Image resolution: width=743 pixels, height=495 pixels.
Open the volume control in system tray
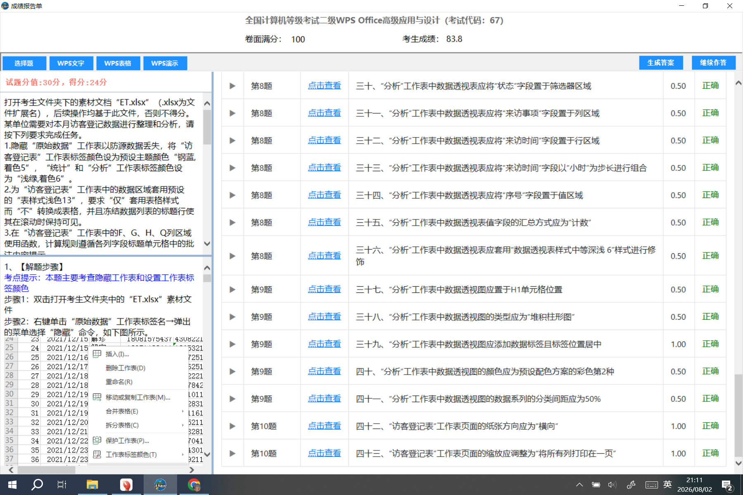pyautogui.click(x=612, y=485)
